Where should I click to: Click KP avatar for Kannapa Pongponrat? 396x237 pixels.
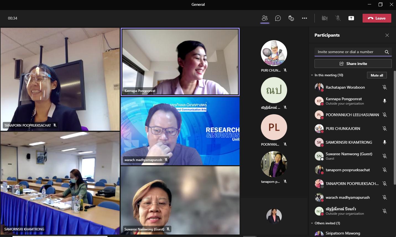pos(319,101)
